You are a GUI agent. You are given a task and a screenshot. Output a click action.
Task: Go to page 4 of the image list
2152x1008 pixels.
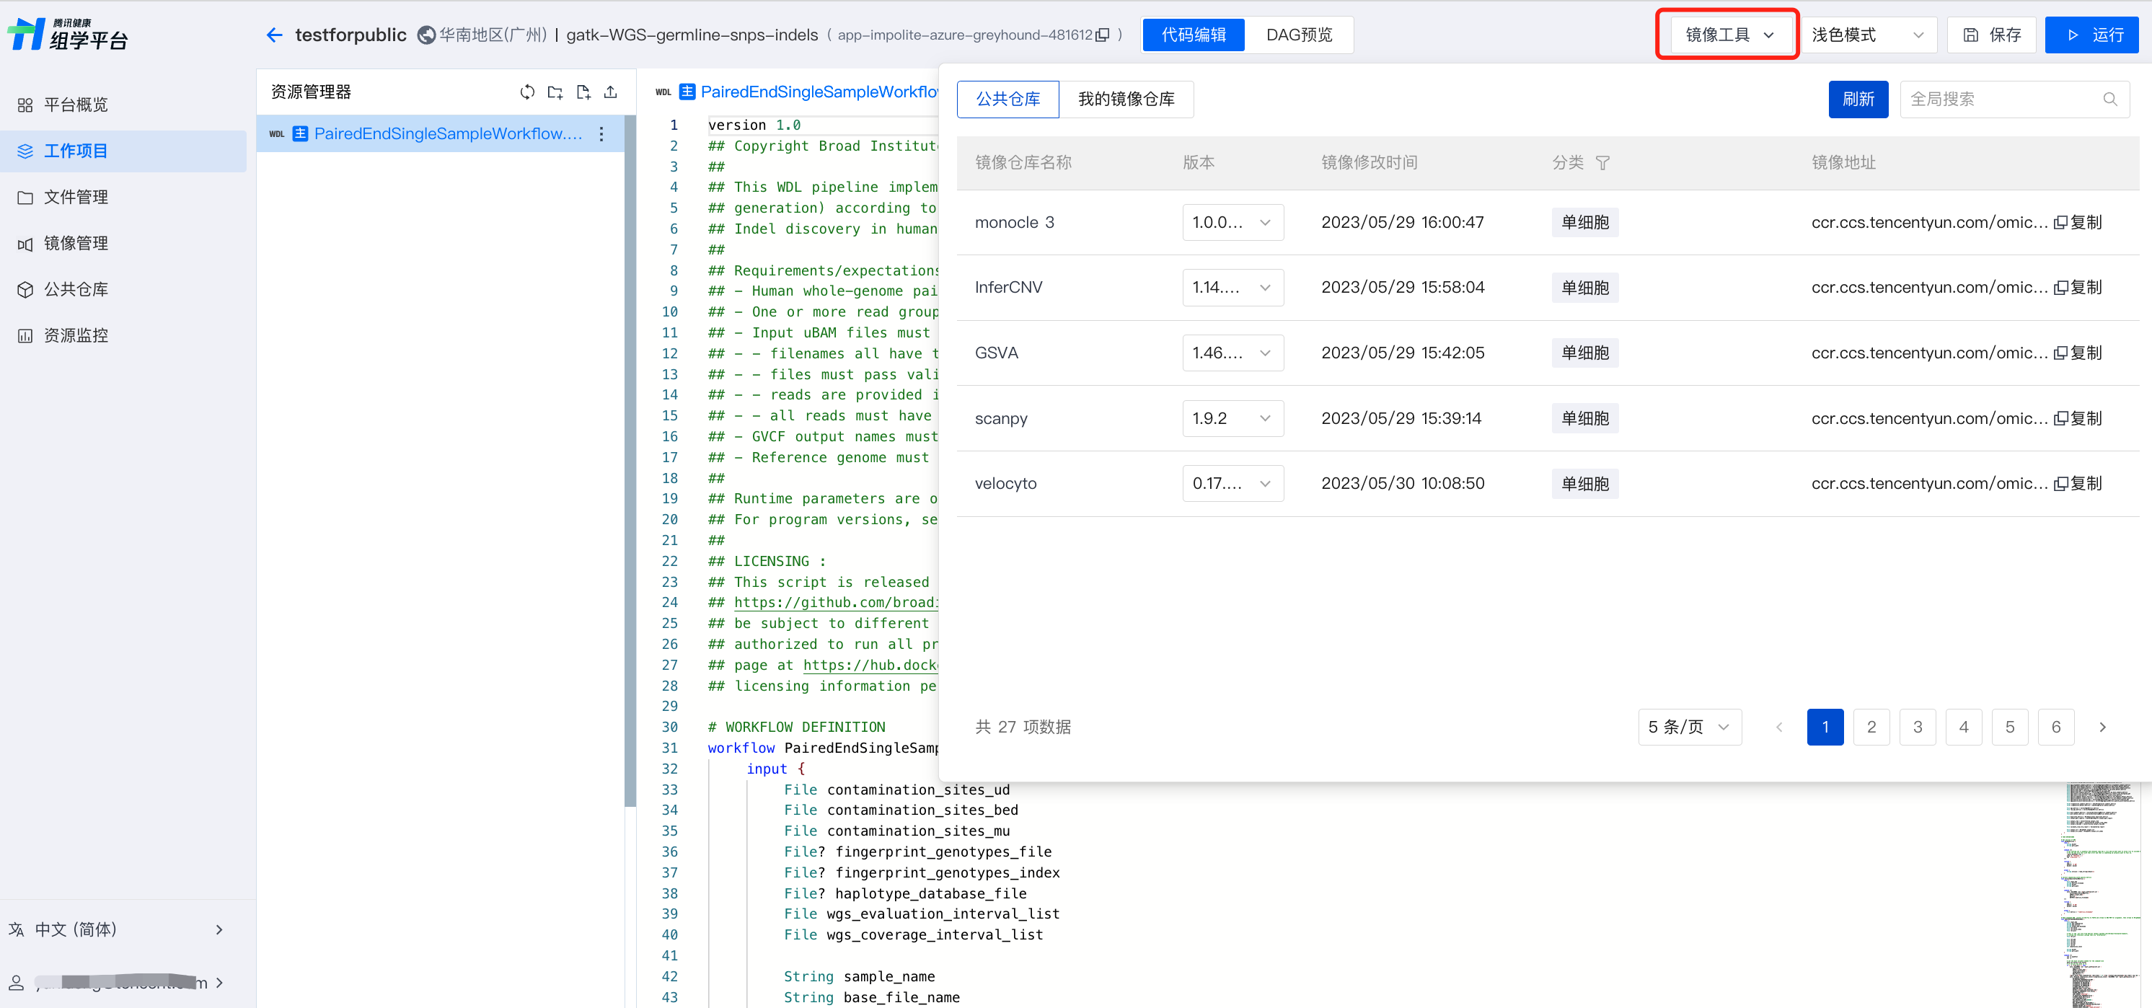pos(1963,727)
